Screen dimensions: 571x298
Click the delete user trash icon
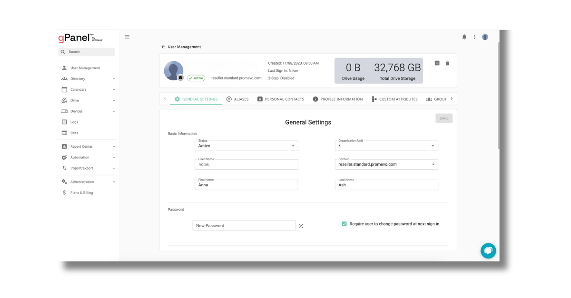coord(447,63)
